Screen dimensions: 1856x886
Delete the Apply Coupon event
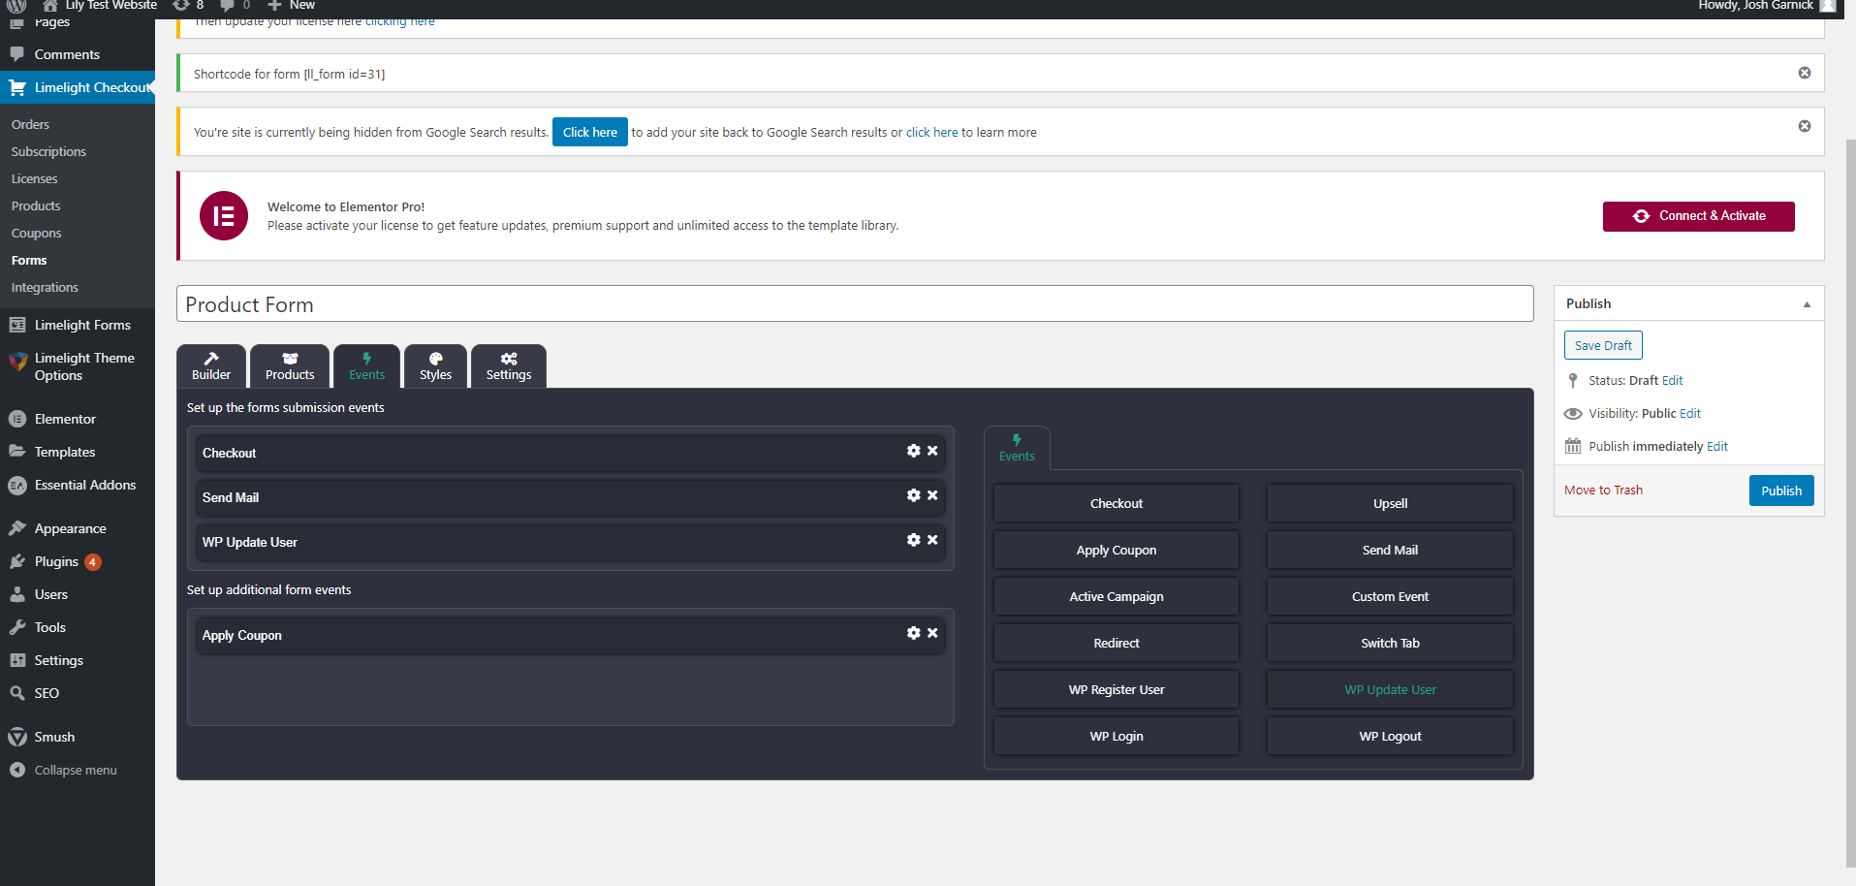point(932,633)
